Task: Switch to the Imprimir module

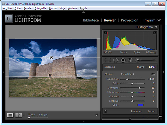Action: [x=151, y=20]
